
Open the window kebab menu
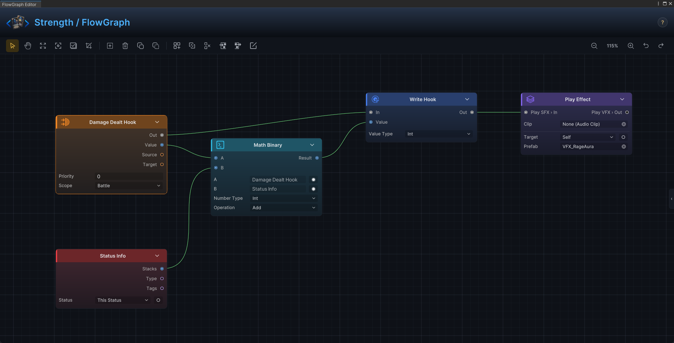pyautogui.click(x=658, y=4)
